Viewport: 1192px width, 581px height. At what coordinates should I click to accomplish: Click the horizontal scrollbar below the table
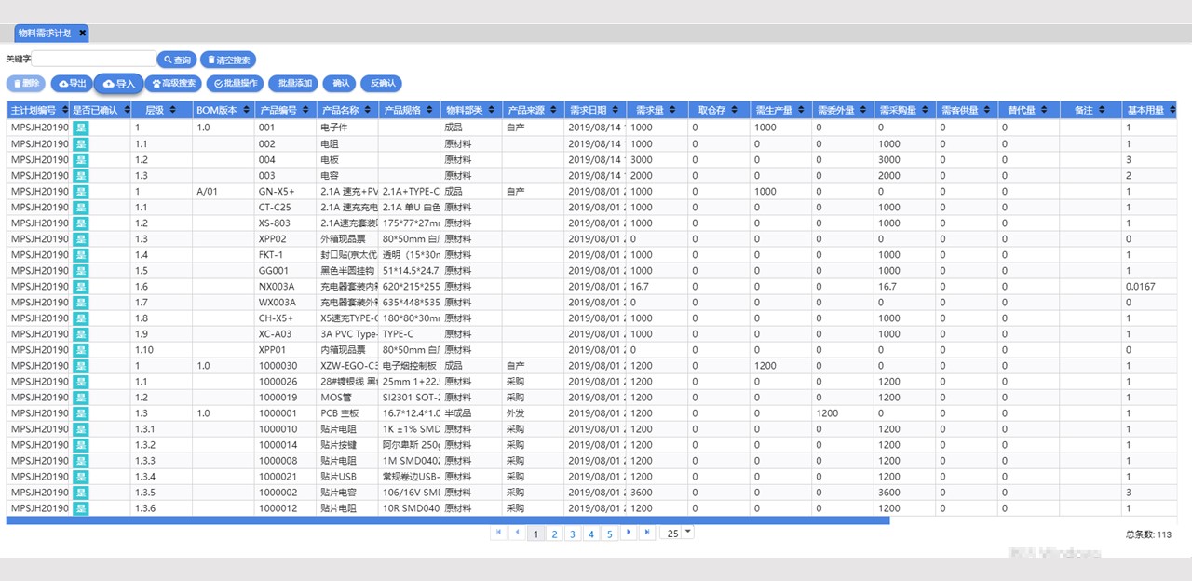pos(448,520)
